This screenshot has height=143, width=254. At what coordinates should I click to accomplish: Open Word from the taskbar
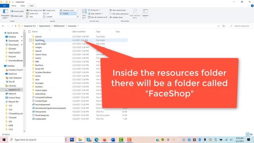[x=113, y=140]
